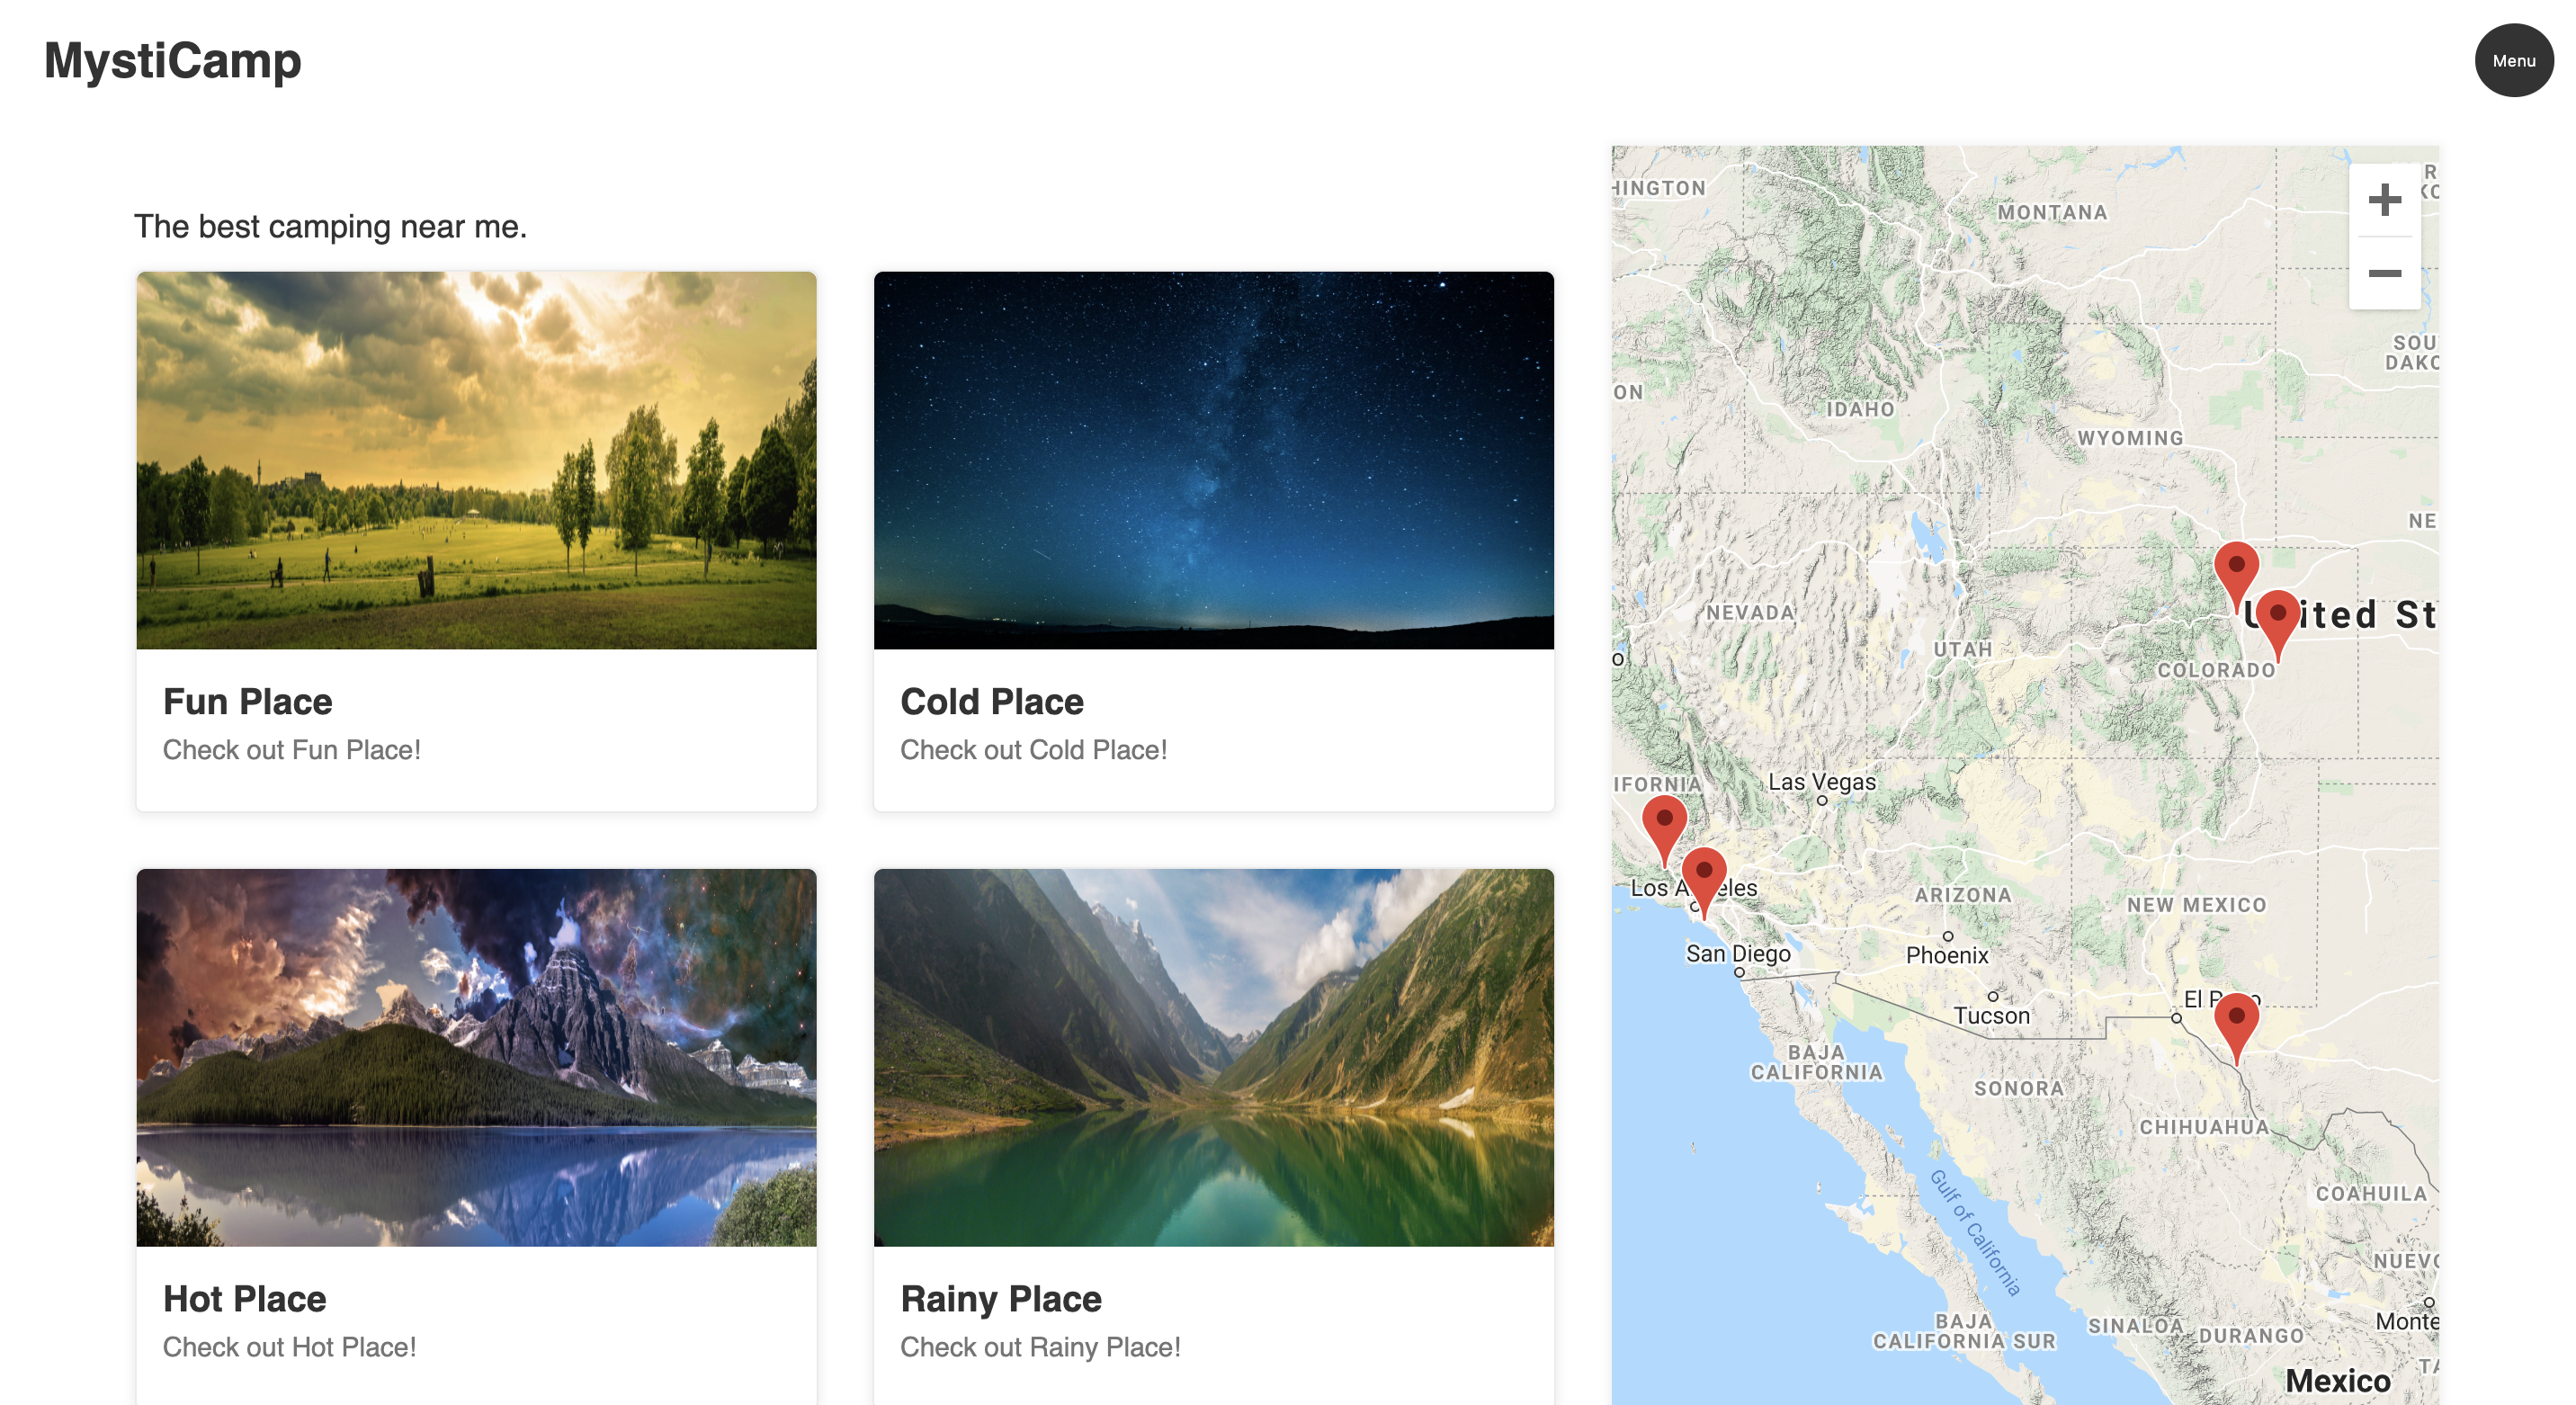Click the Las Vegas label on map

click(x=1821, y=782)
